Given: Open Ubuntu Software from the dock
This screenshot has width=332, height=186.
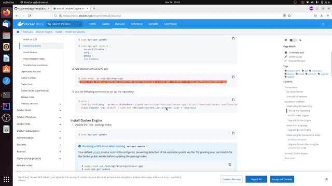Looking at the screenshot, I should (x=6, y=69).
